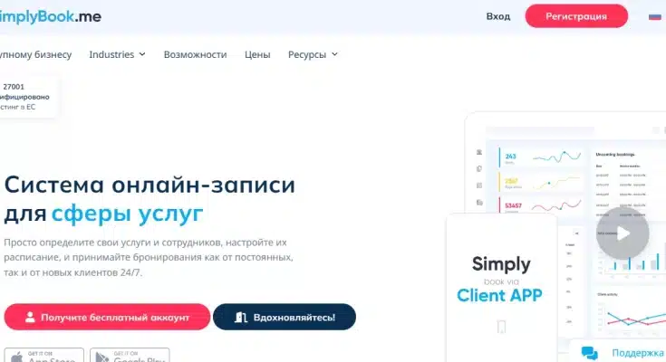Viewport: 666px width, 362px height.
Task: Click the сферы услуг headline text
Action: (x=128, y=214)
